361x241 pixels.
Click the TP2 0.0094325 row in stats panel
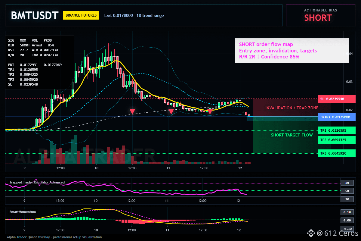coord(23,74)
